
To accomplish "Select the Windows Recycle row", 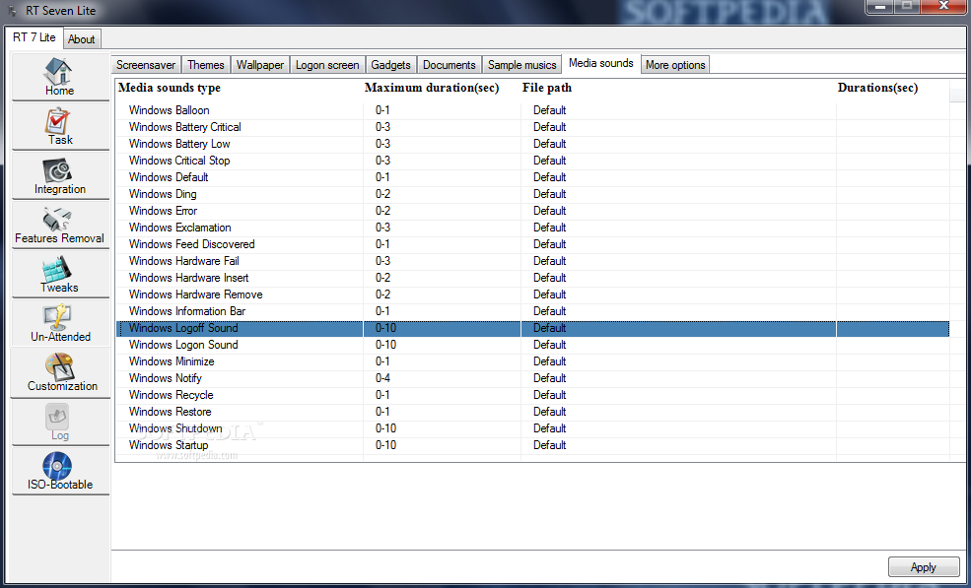I will click(532, 395).
